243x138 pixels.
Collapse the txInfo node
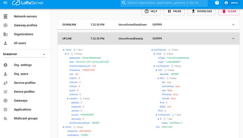pos(63,127)
